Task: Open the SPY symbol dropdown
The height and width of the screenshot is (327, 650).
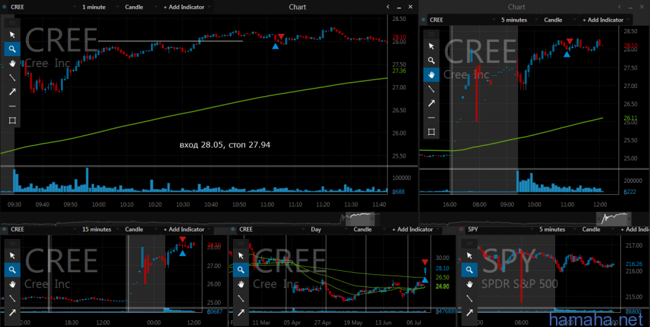Action: (x=501, y=230)
